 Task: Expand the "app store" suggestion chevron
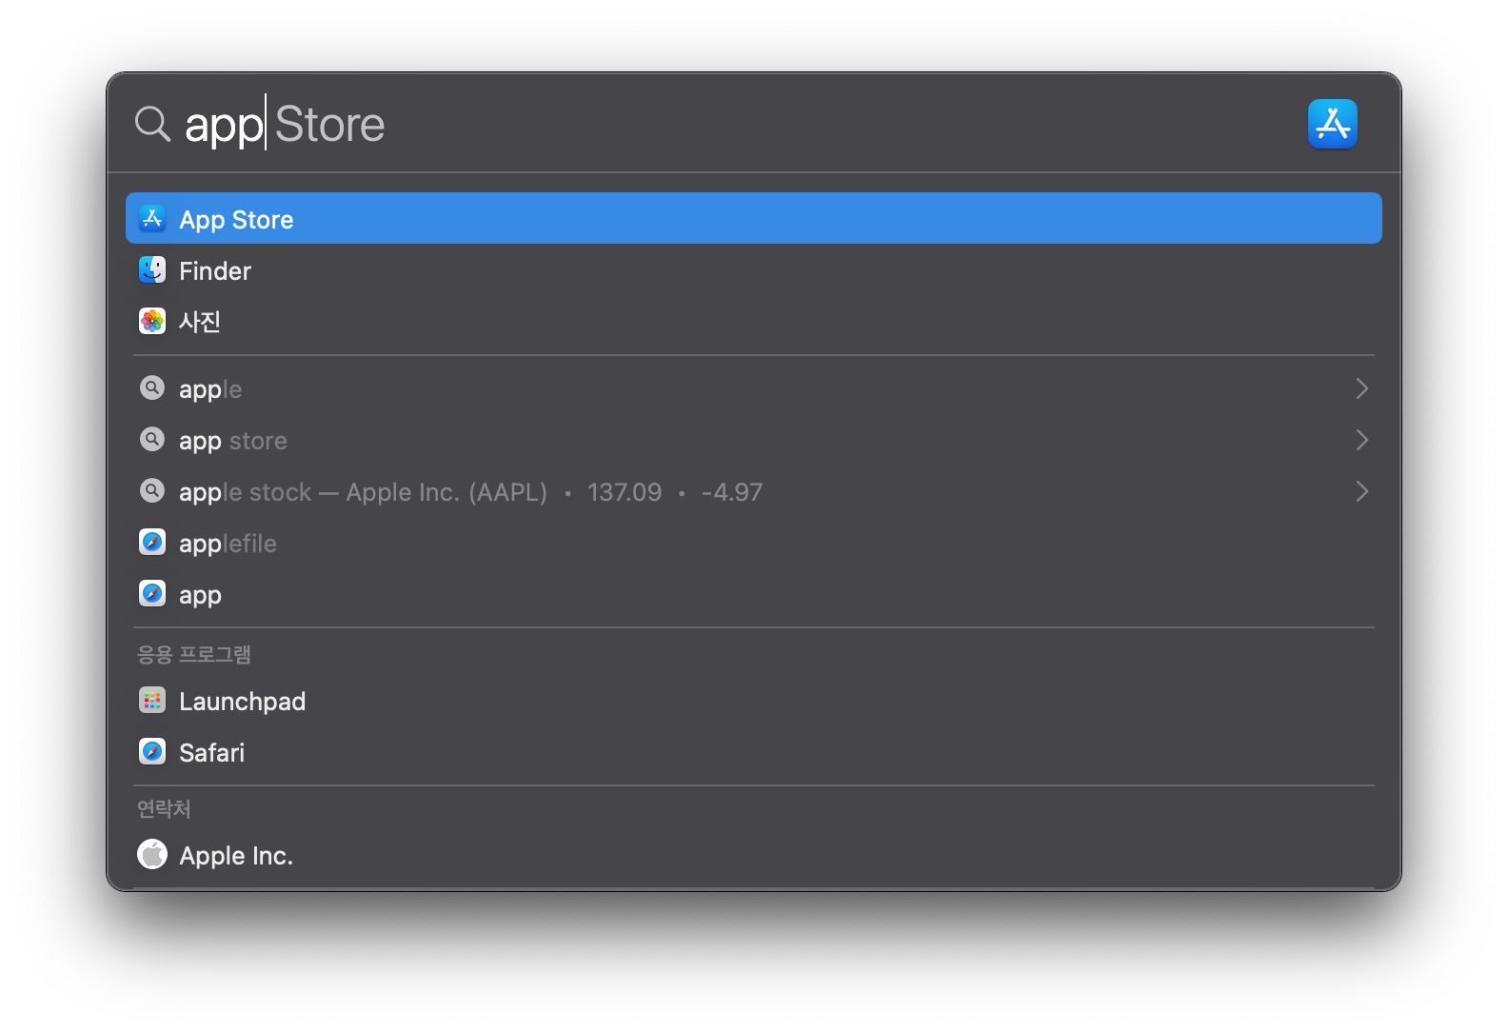pyautogui.click(x=1361, y=440)
